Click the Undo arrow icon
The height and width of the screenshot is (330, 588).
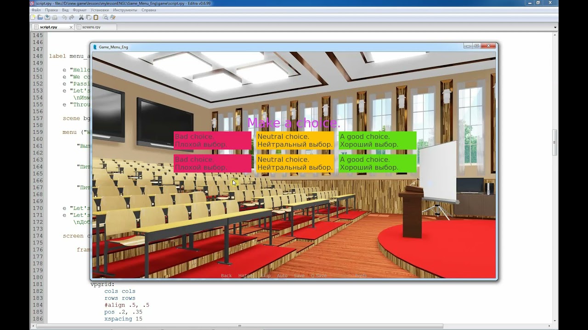(x=64, y=17)
